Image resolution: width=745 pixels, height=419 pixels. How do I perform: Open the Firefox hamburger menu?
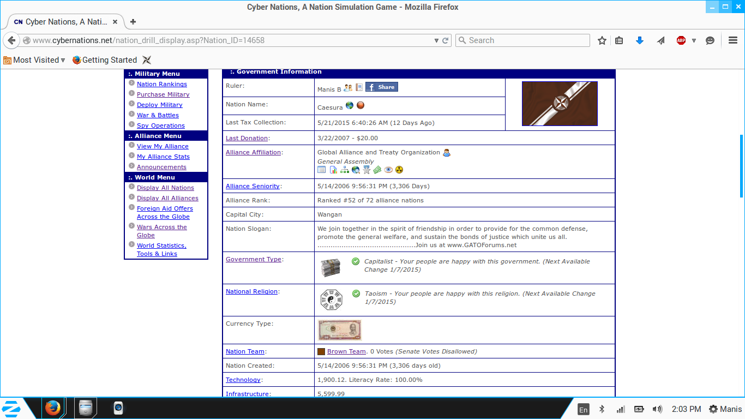point(733,40)
